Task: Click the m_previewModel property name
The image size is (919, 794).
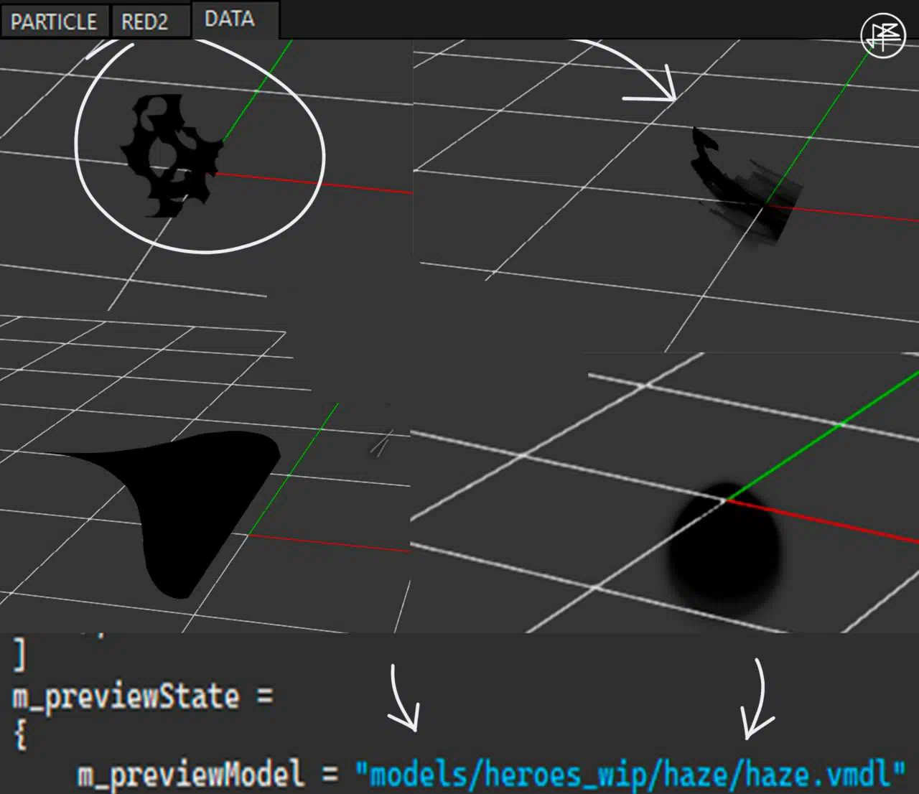Action: coord(190,775)
